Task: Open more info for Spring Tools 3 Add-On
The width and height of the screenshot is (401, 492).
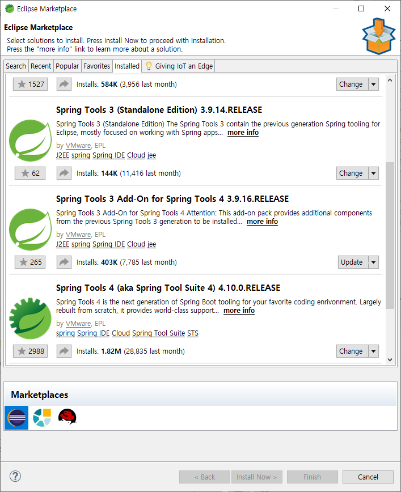Action: pyautogui.click(x=262, y=222)
